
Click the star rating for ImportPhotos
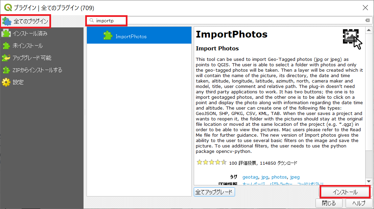[x=212, y=162]
